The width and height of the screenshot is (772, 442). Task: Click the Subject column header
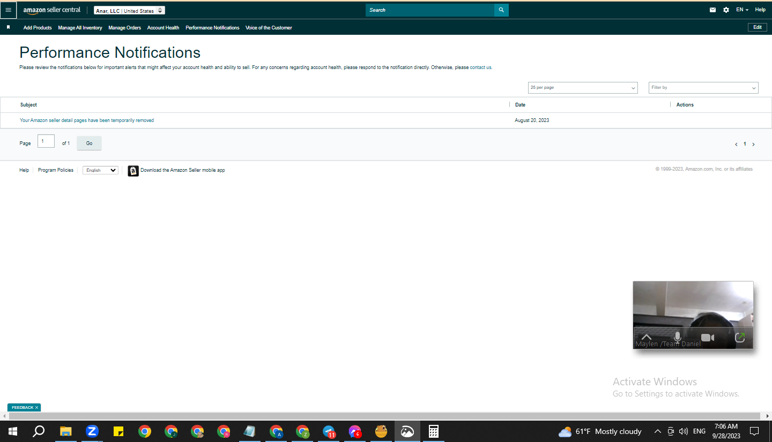pos(28,105)
